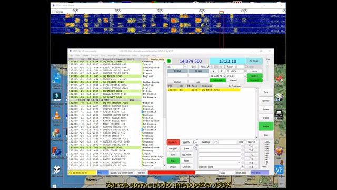Toggle the Wanted checkbox
The image size is (337, 190).
pos(227,80)
